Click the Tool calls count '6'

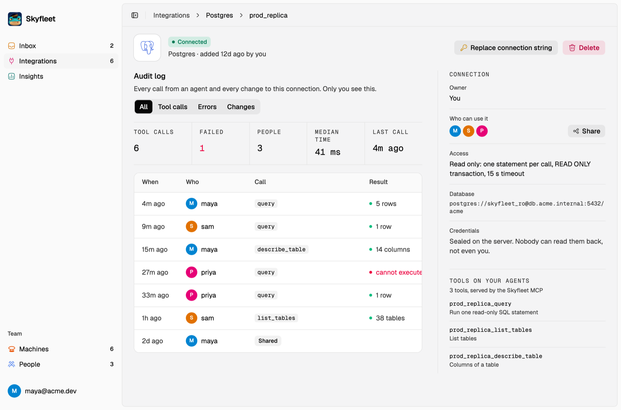[136, 148]
